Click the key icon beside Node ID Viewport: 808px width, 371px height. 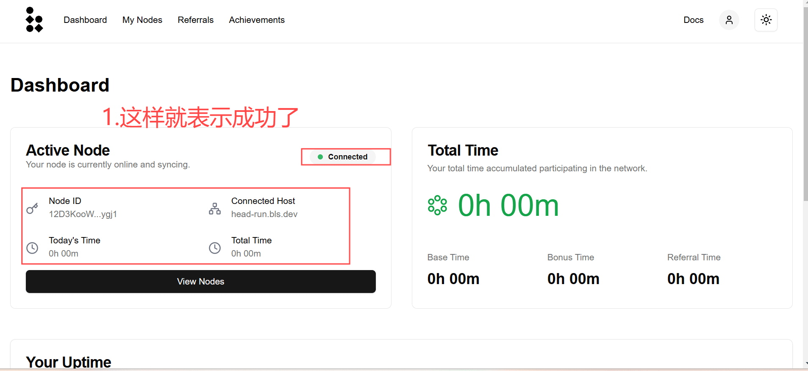coord(32,208)
